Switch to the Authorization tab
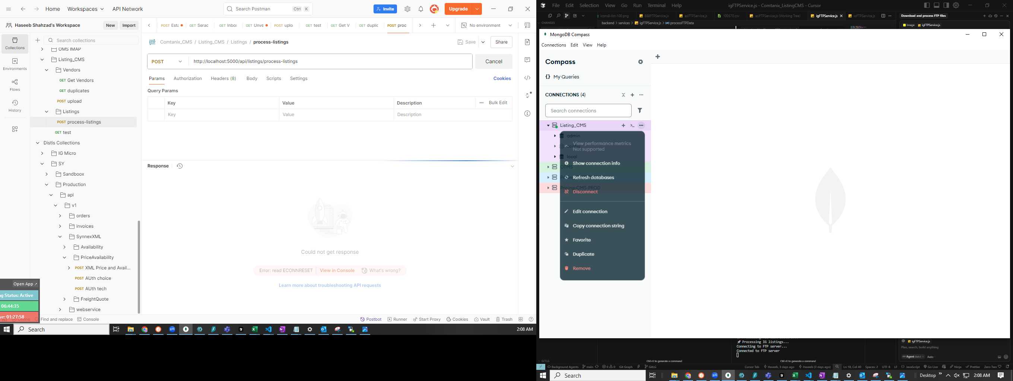Viewport: 1013px width, 381px height. [188, 79]
